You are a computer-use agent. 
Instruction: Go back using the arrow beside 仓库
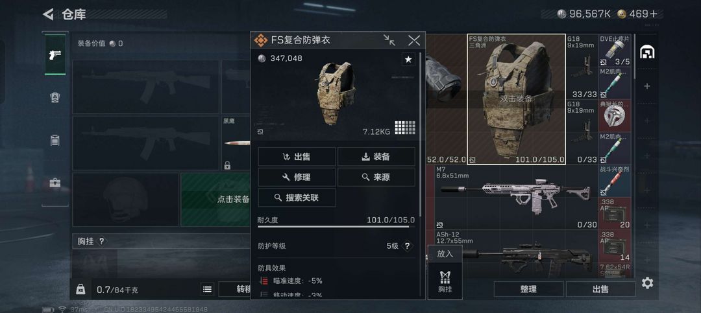tap(48, 14)
